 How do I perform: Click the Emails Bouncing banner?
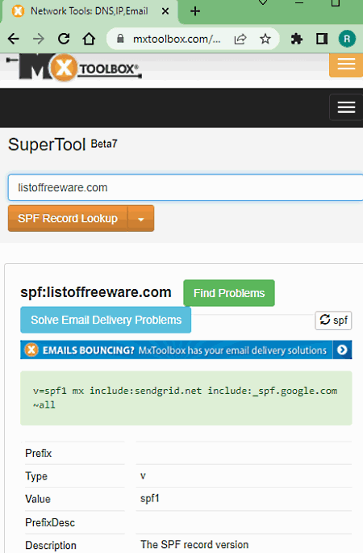(186, 350)
